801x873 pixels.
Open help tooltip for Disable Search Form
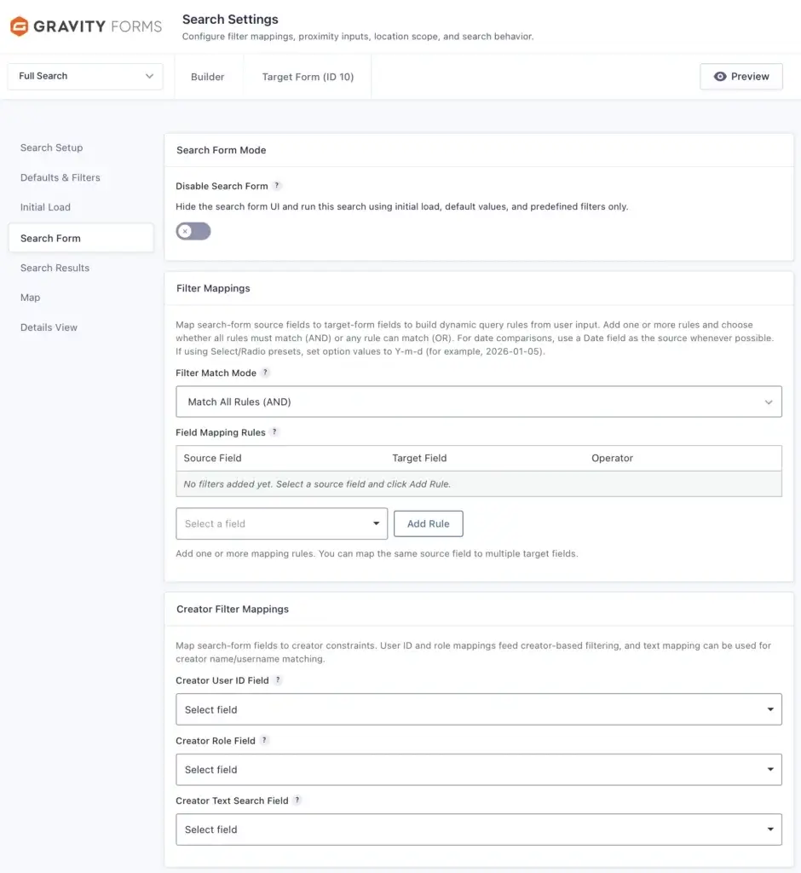click(277, 185)
